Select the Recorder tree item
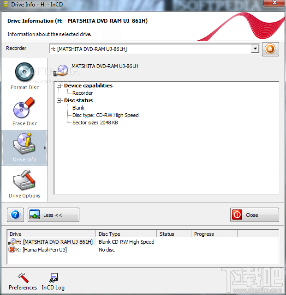 click(x=83, y=93)
